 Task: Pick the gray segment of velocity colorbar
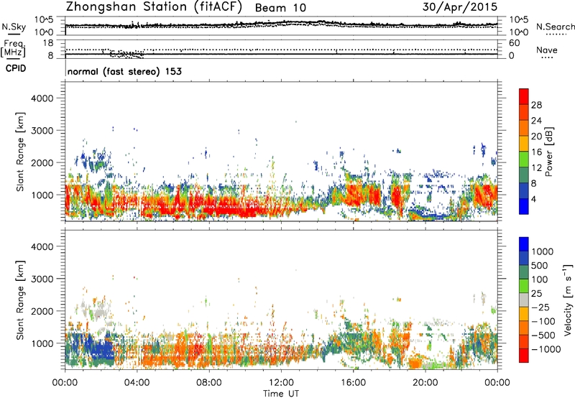click(x=524, y=300)
